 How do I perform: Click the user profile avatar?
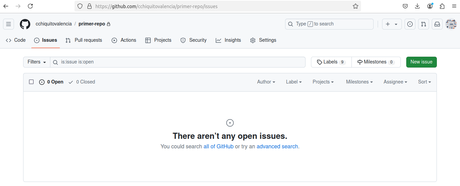451,24
